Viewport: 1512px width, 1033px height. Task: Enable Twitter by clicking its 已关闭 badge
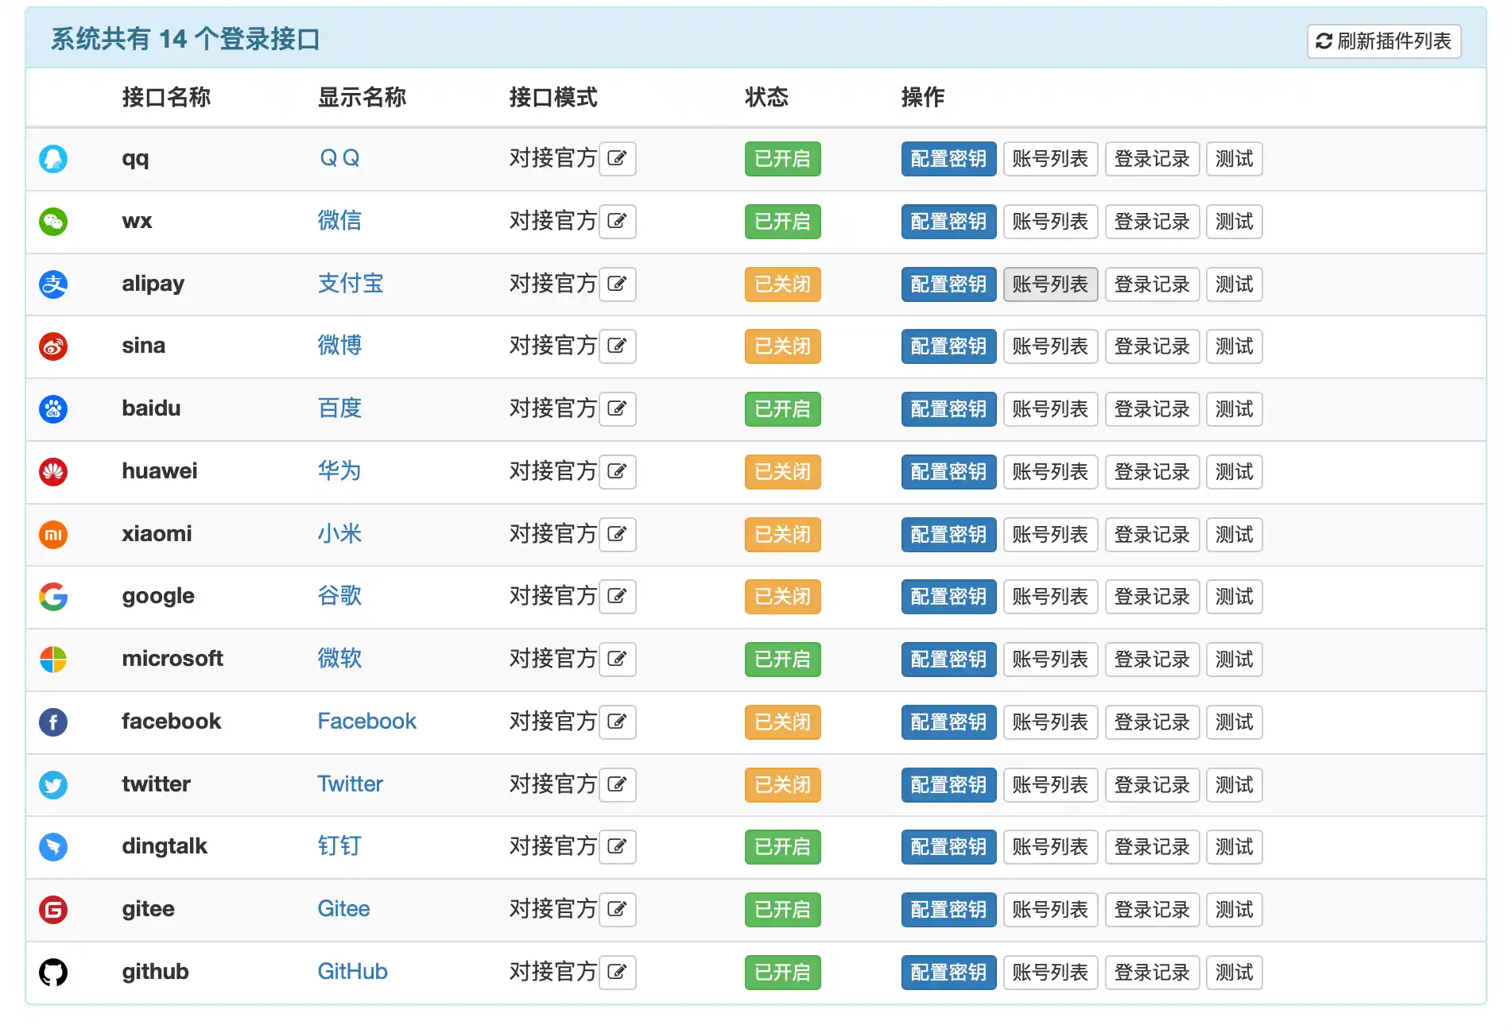(782, 784)
